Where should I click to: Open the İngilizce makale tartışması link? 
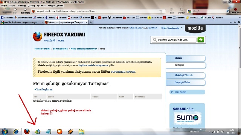tap(93, 65)
